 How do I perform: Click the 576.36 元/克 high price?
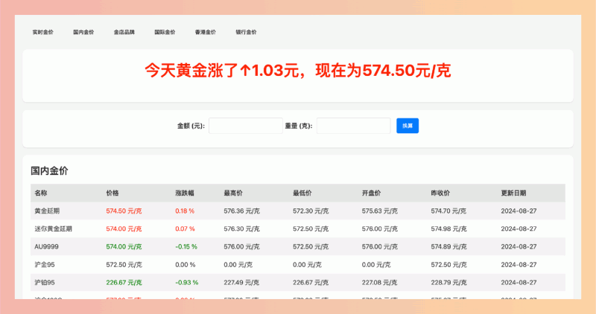(241, 211)
